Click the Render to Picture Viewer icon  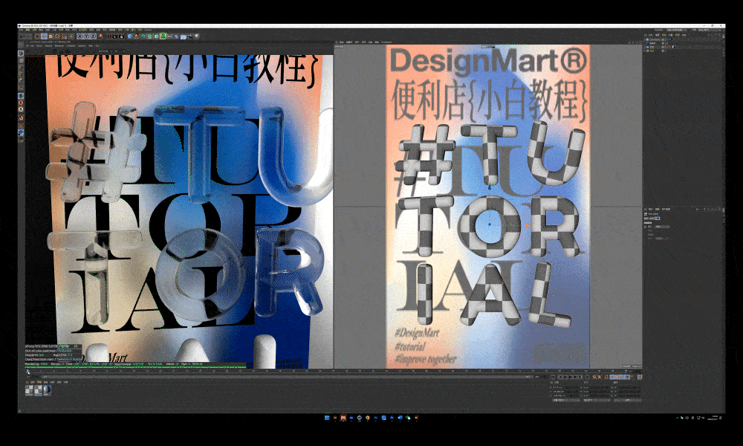click(114, 36)
